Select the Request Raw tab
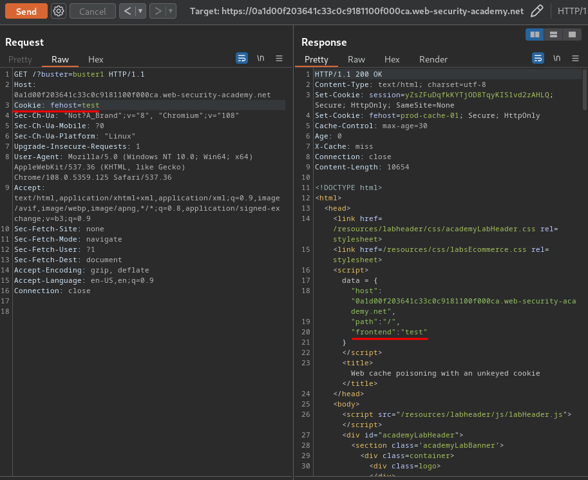 pyautogui.click(x=60, y=59)
